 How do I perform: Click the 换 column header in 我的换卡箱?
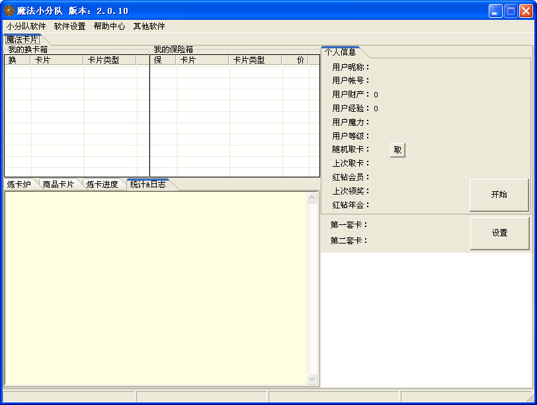17,60
